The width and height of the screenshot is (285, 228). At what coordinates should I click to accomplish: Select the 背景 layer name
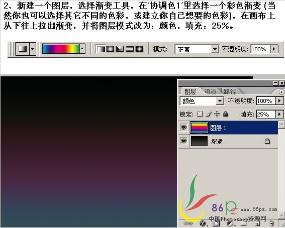pyautogui.click(x=217, y=142)
